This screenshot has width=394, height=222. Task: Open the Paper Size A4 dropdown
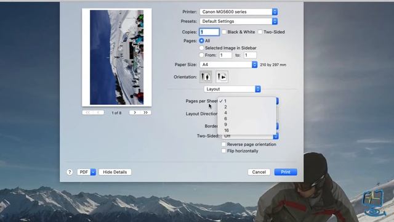point(228,65)
